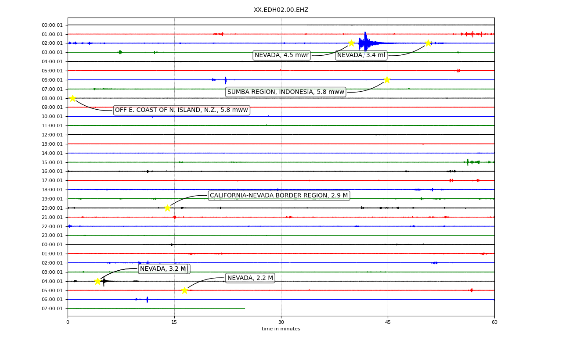Screen dimensions: 562x351
Task: Click the 'time in minutes' axis label
Action: pyautogui.click(x=281, y=329)
